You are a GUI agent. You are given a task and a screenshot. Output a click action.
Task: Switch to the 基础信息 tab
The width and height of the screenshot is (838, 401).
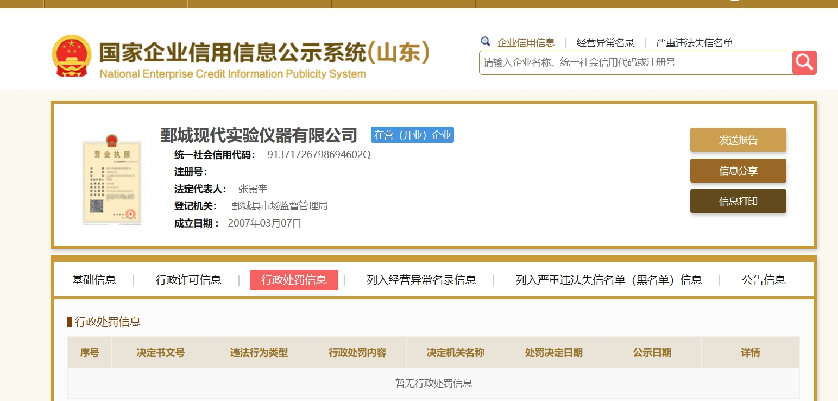coord(94,280)
